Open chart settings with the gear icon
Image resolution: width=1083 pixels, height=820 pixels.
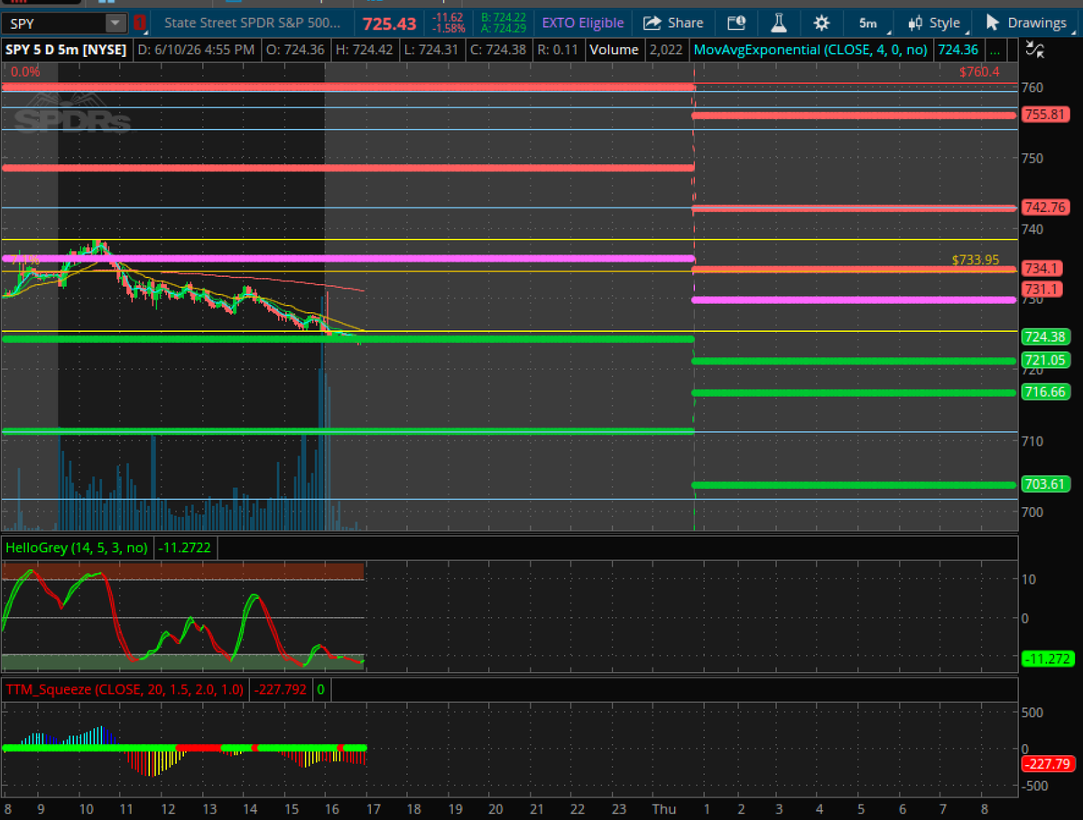pos(822,23)
